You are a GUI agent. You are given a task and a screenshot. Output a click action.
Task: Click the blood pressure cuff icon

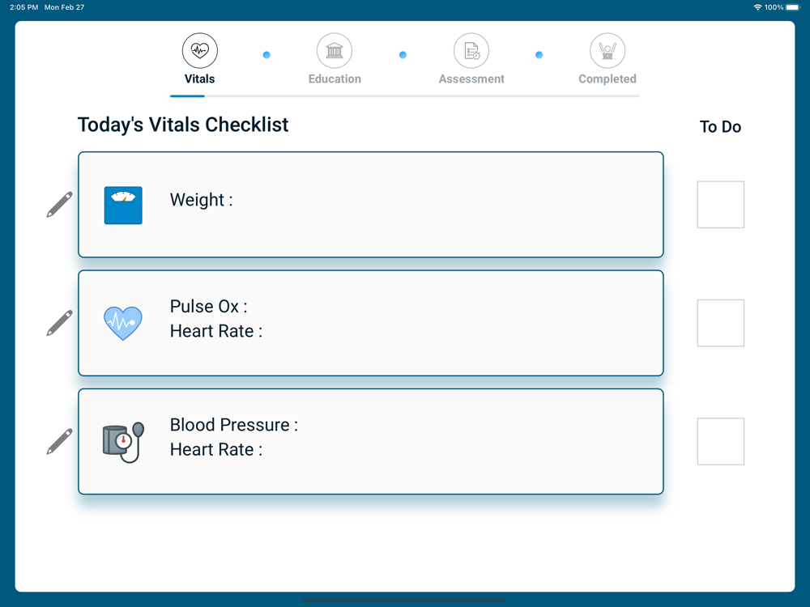123,442
